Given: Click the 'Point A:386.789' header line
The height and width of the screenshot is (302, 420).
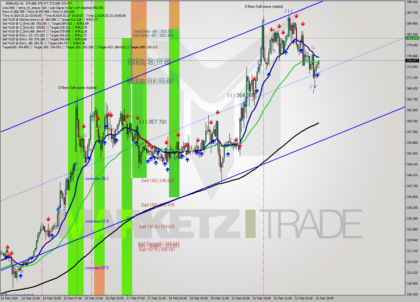Looking at the screenshot, I should [x=38, y=11].
